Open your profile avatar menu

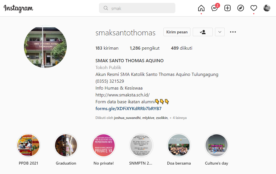(267, 8)
